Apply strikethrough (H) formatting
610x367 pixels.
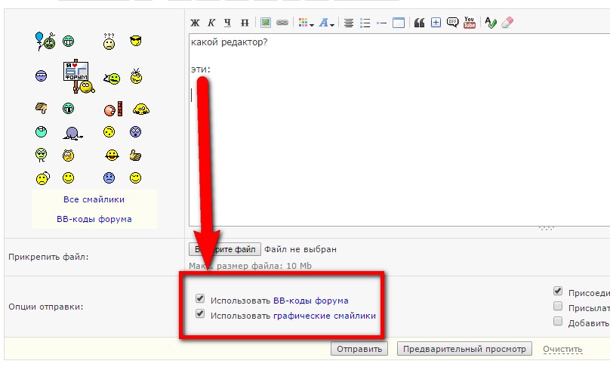coord(244,23)
